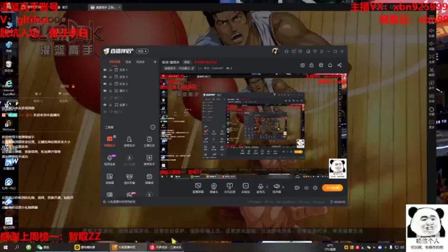Hide the 全屏 1 layer

105,105
